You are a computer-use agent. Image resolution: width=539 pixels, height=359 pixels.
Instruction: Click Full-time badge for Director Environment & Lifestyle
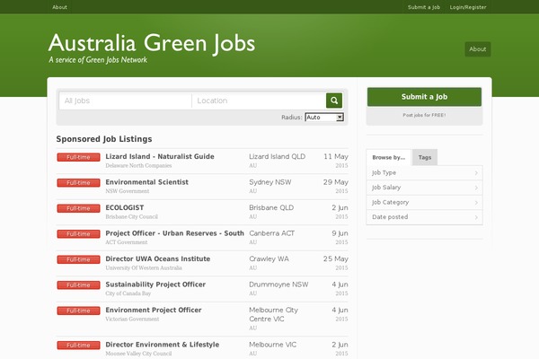[78, 346]
